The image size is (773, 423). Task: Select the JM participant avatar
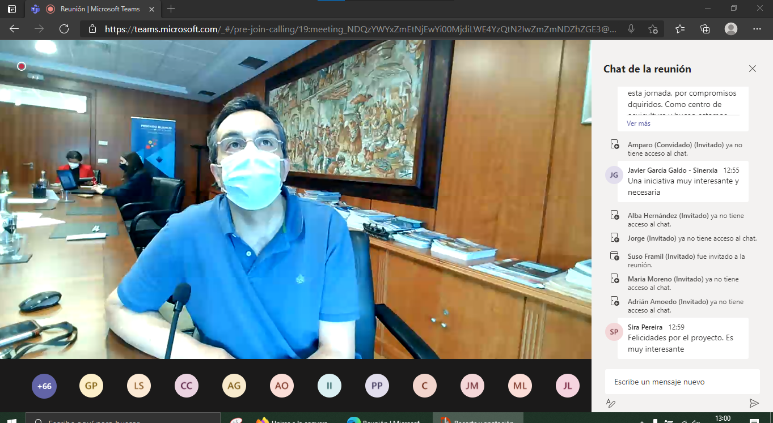(472, 386)
